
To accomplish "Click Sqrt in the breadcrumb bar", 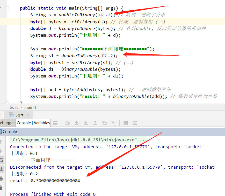I will tap(14, 107).
